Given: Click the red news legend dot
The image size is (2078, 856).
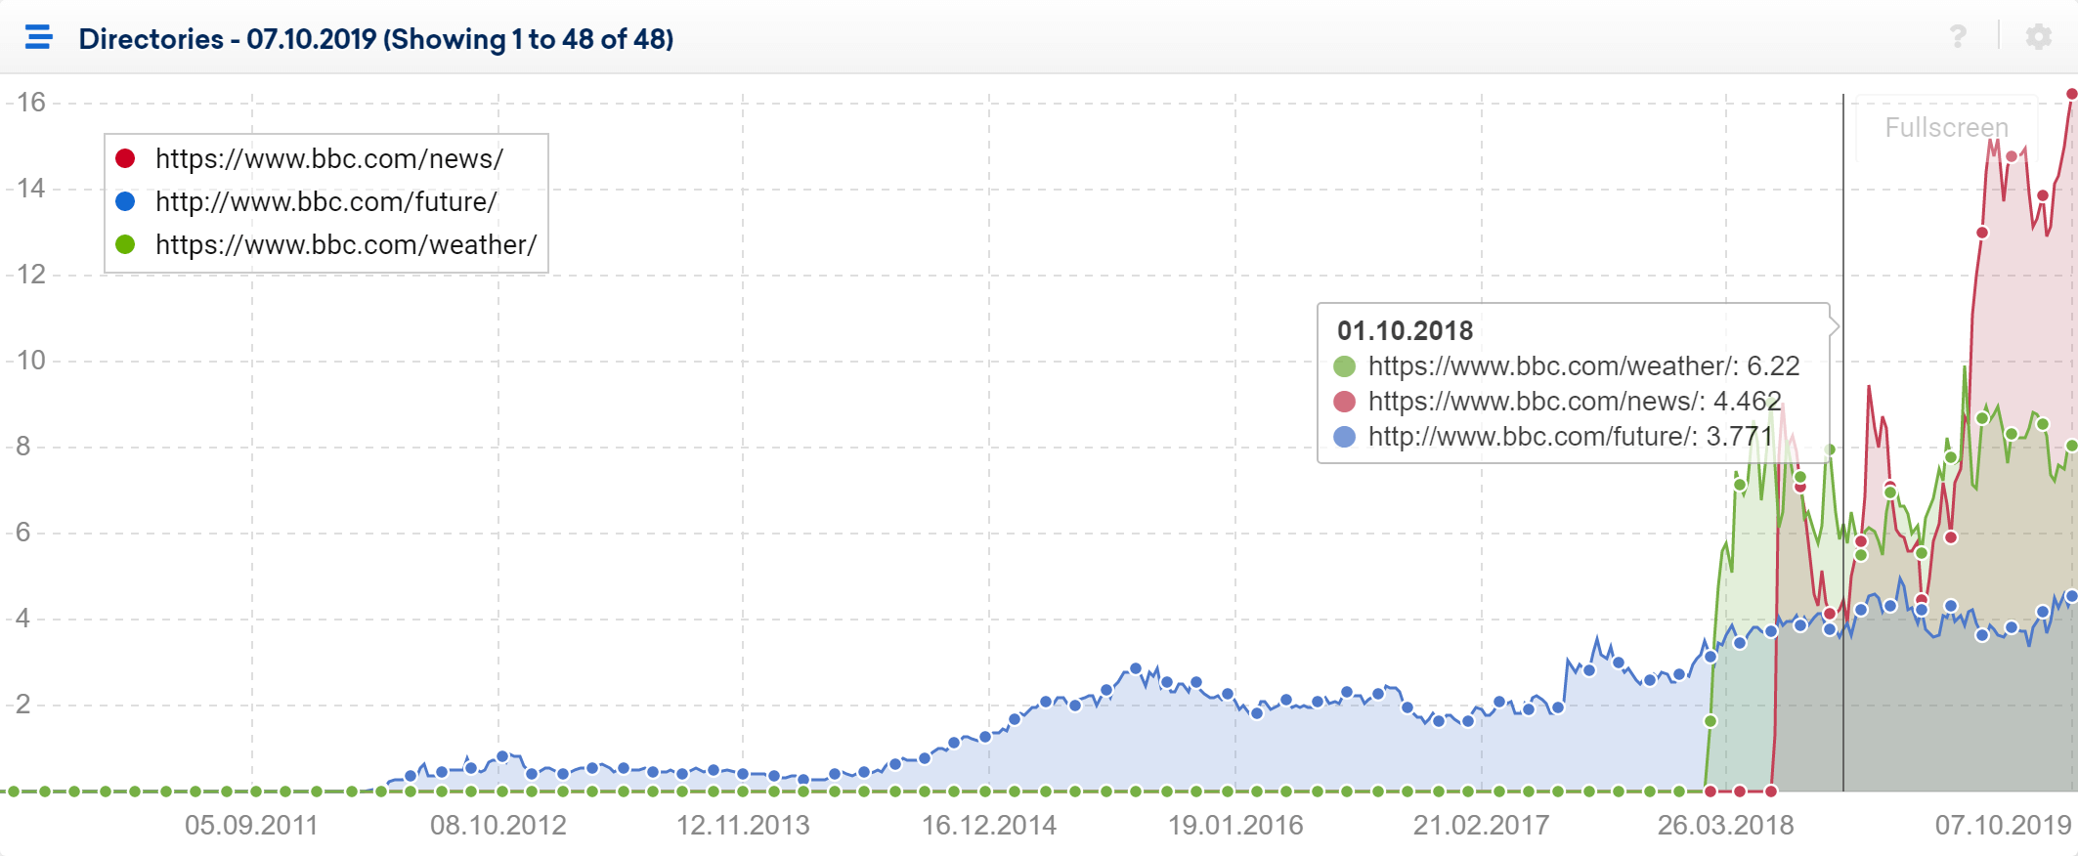Looking at the screenshot, I should (125, 158).
